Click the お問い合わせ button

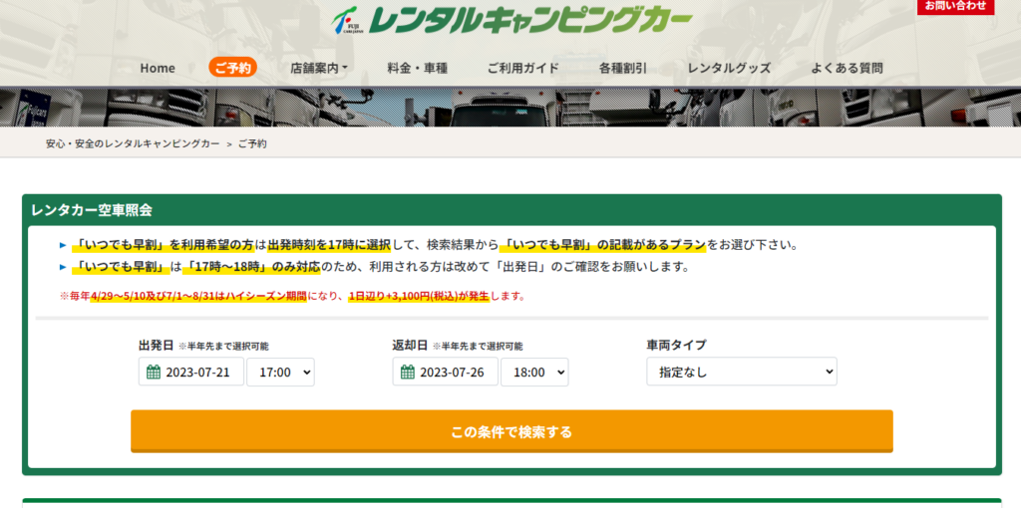pos(955,7)
